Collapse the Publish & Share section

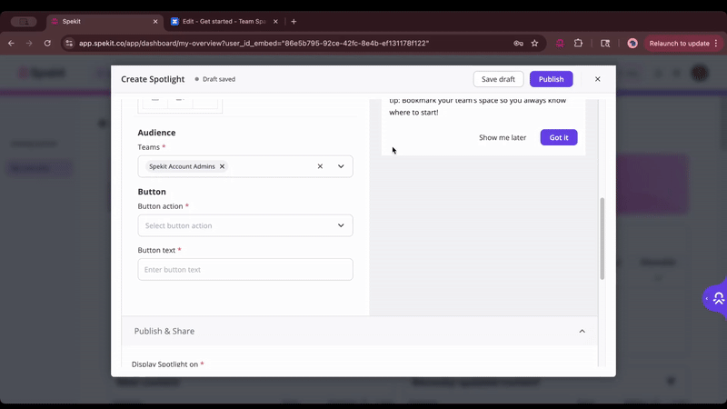(x=582, y=331)
